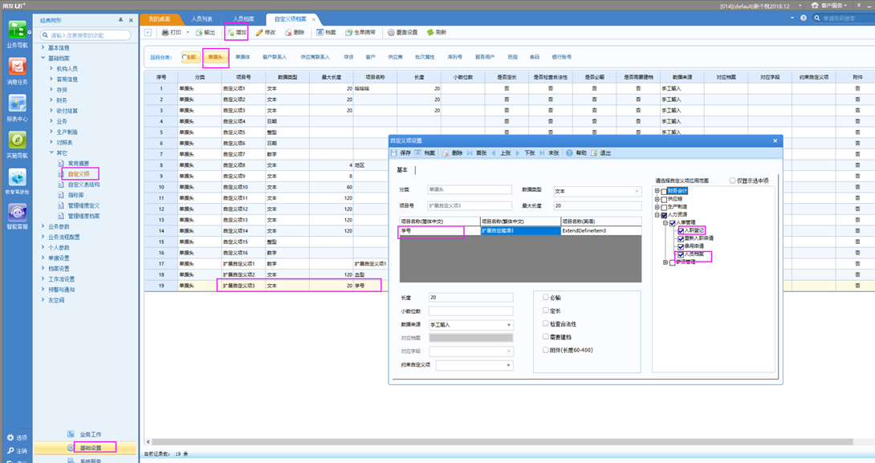The image size is (875, 463).
Task: Toggle 检查合法性 checkbox
Action: point(546,323)
